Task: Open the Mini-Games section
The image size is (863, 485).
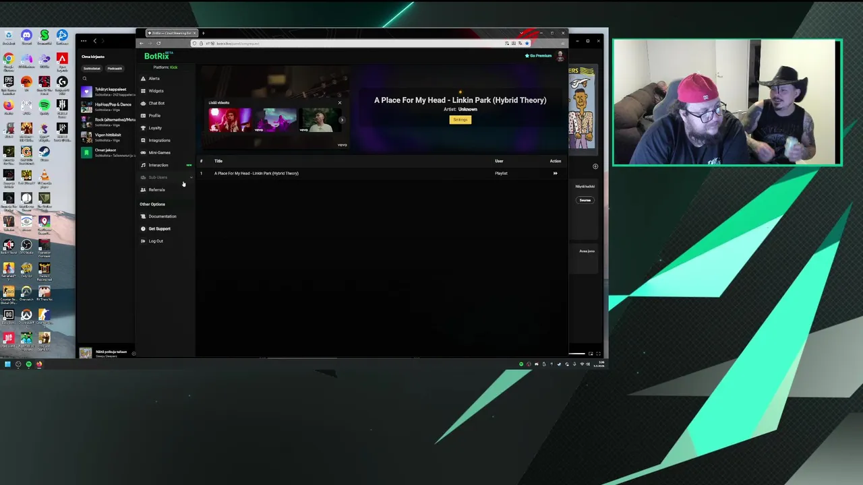Action: pyautogui.click(x=159, y=153)
